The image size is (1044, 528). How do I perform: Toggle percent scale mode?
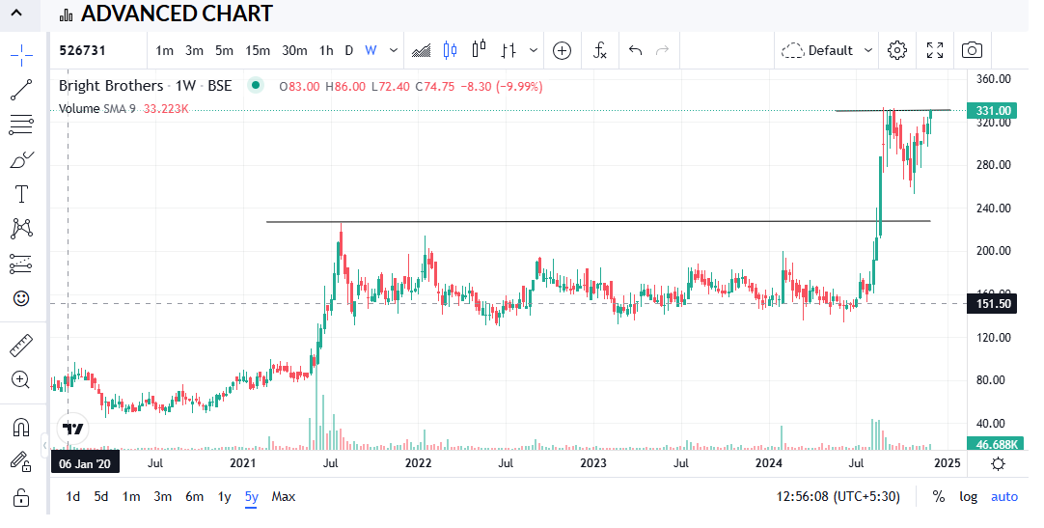939,497
